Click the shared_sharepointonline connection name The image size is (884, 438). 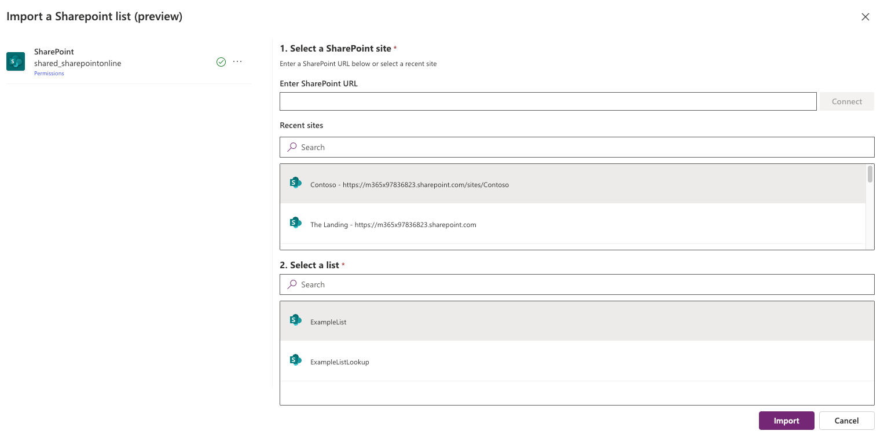(x=78, y=63)
